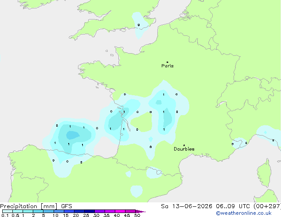Click the 50 legend scale value
281x217 pixels.
(x=137, y=215)
